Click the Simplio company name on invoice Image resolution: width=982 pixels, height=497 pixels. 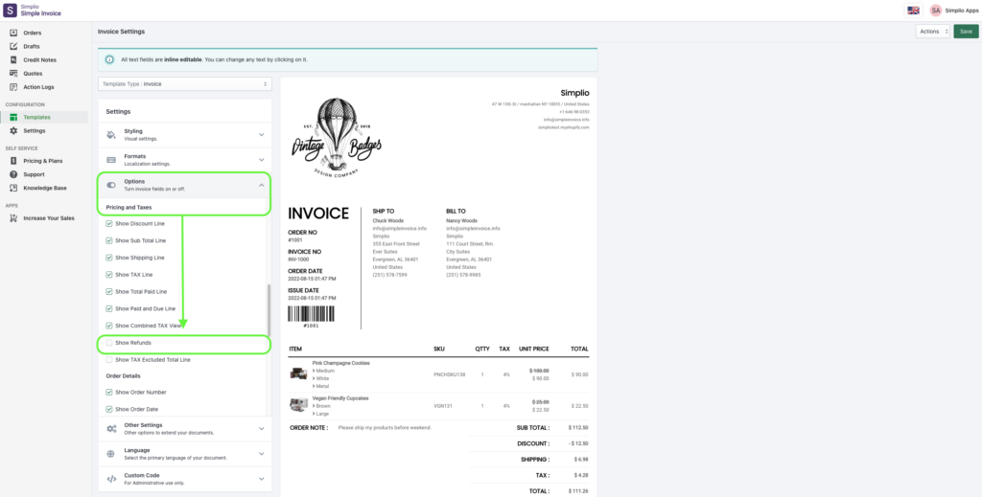[x=574, y=93]
